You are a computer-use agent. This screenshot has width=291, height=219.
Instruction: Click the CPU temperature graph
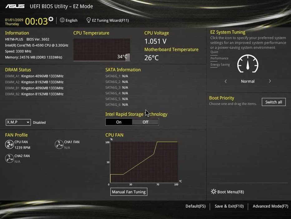click(x=102, y=50)
